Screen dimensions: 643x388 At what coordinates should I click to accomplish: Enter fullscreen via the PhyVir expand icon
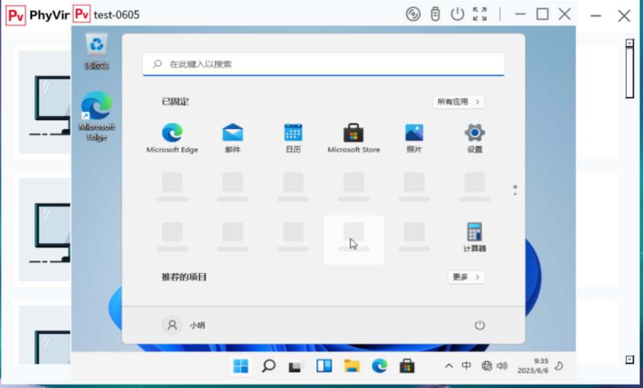coord(480,15)
